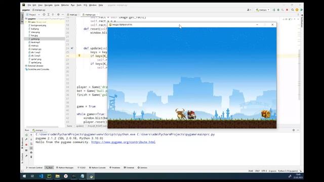This screenshot has width=324, height=182.
Task: Select sprite2.png in project tree
Action: coord(36,63)
